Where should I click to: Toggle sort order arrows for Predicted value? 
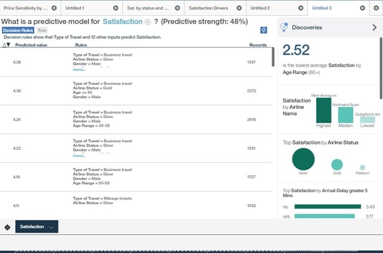(6, 45)
